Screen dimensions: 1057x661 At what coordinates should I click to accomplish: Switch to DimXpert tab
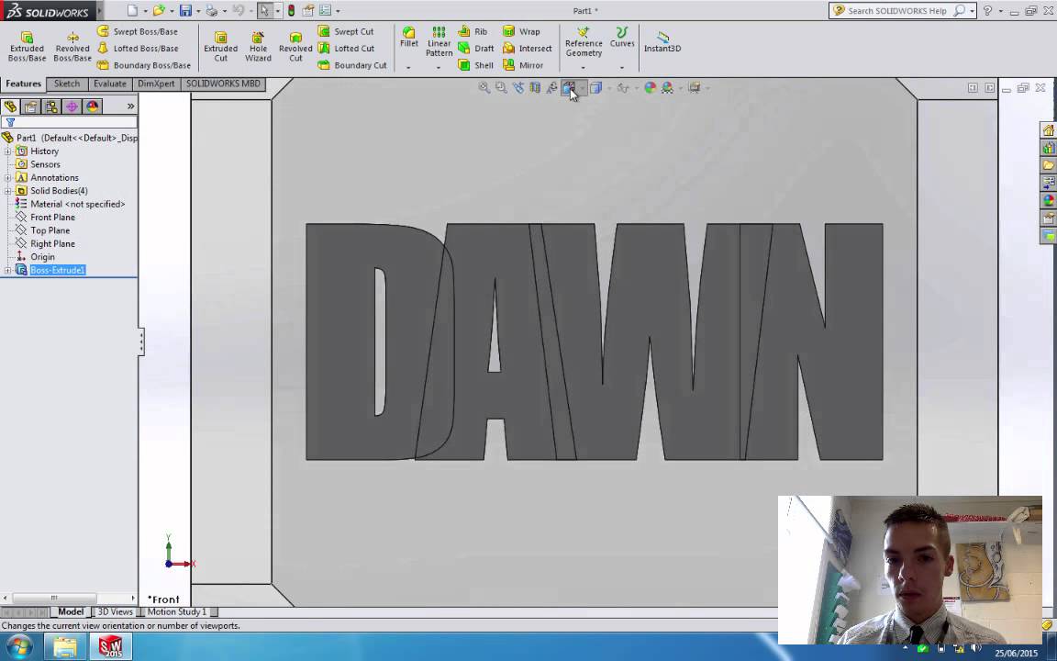[x=156, y=84]
